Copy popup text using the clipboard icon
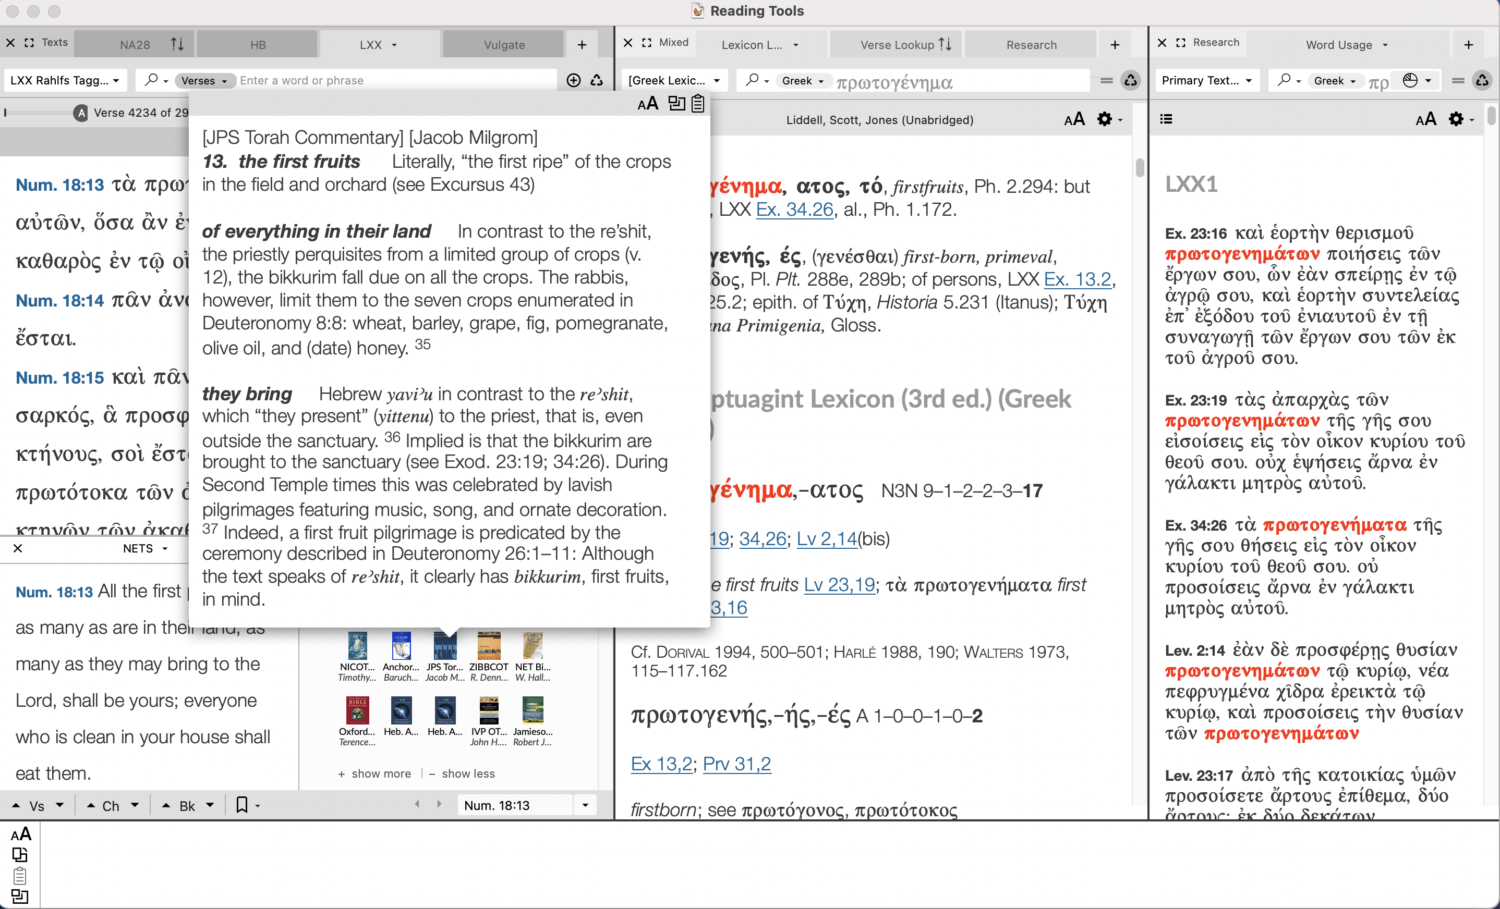The image size is (1500, 909). [698, 103]
